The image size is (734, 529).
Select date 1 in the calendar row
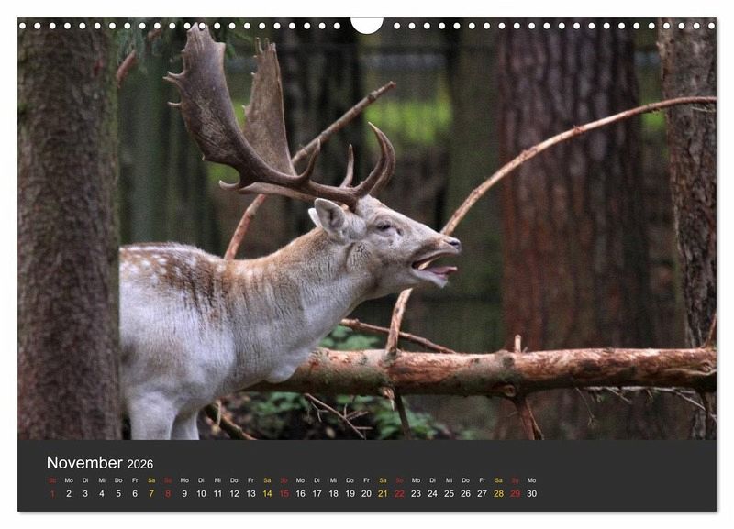[x=52, y=493]
